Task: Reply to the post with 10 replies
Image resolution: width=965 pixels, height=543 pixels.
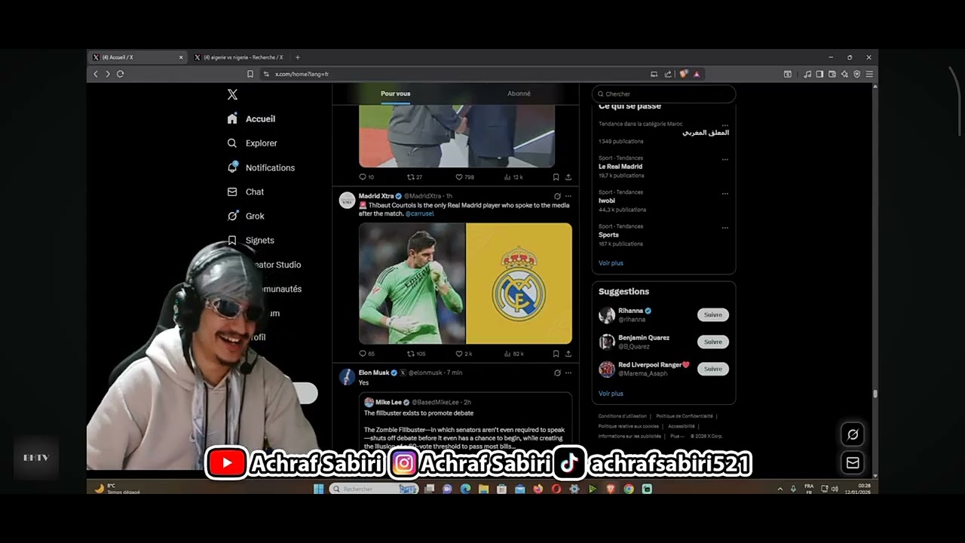Action: 366,177
